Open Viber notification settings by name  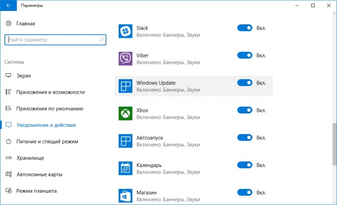coord(143,55)
